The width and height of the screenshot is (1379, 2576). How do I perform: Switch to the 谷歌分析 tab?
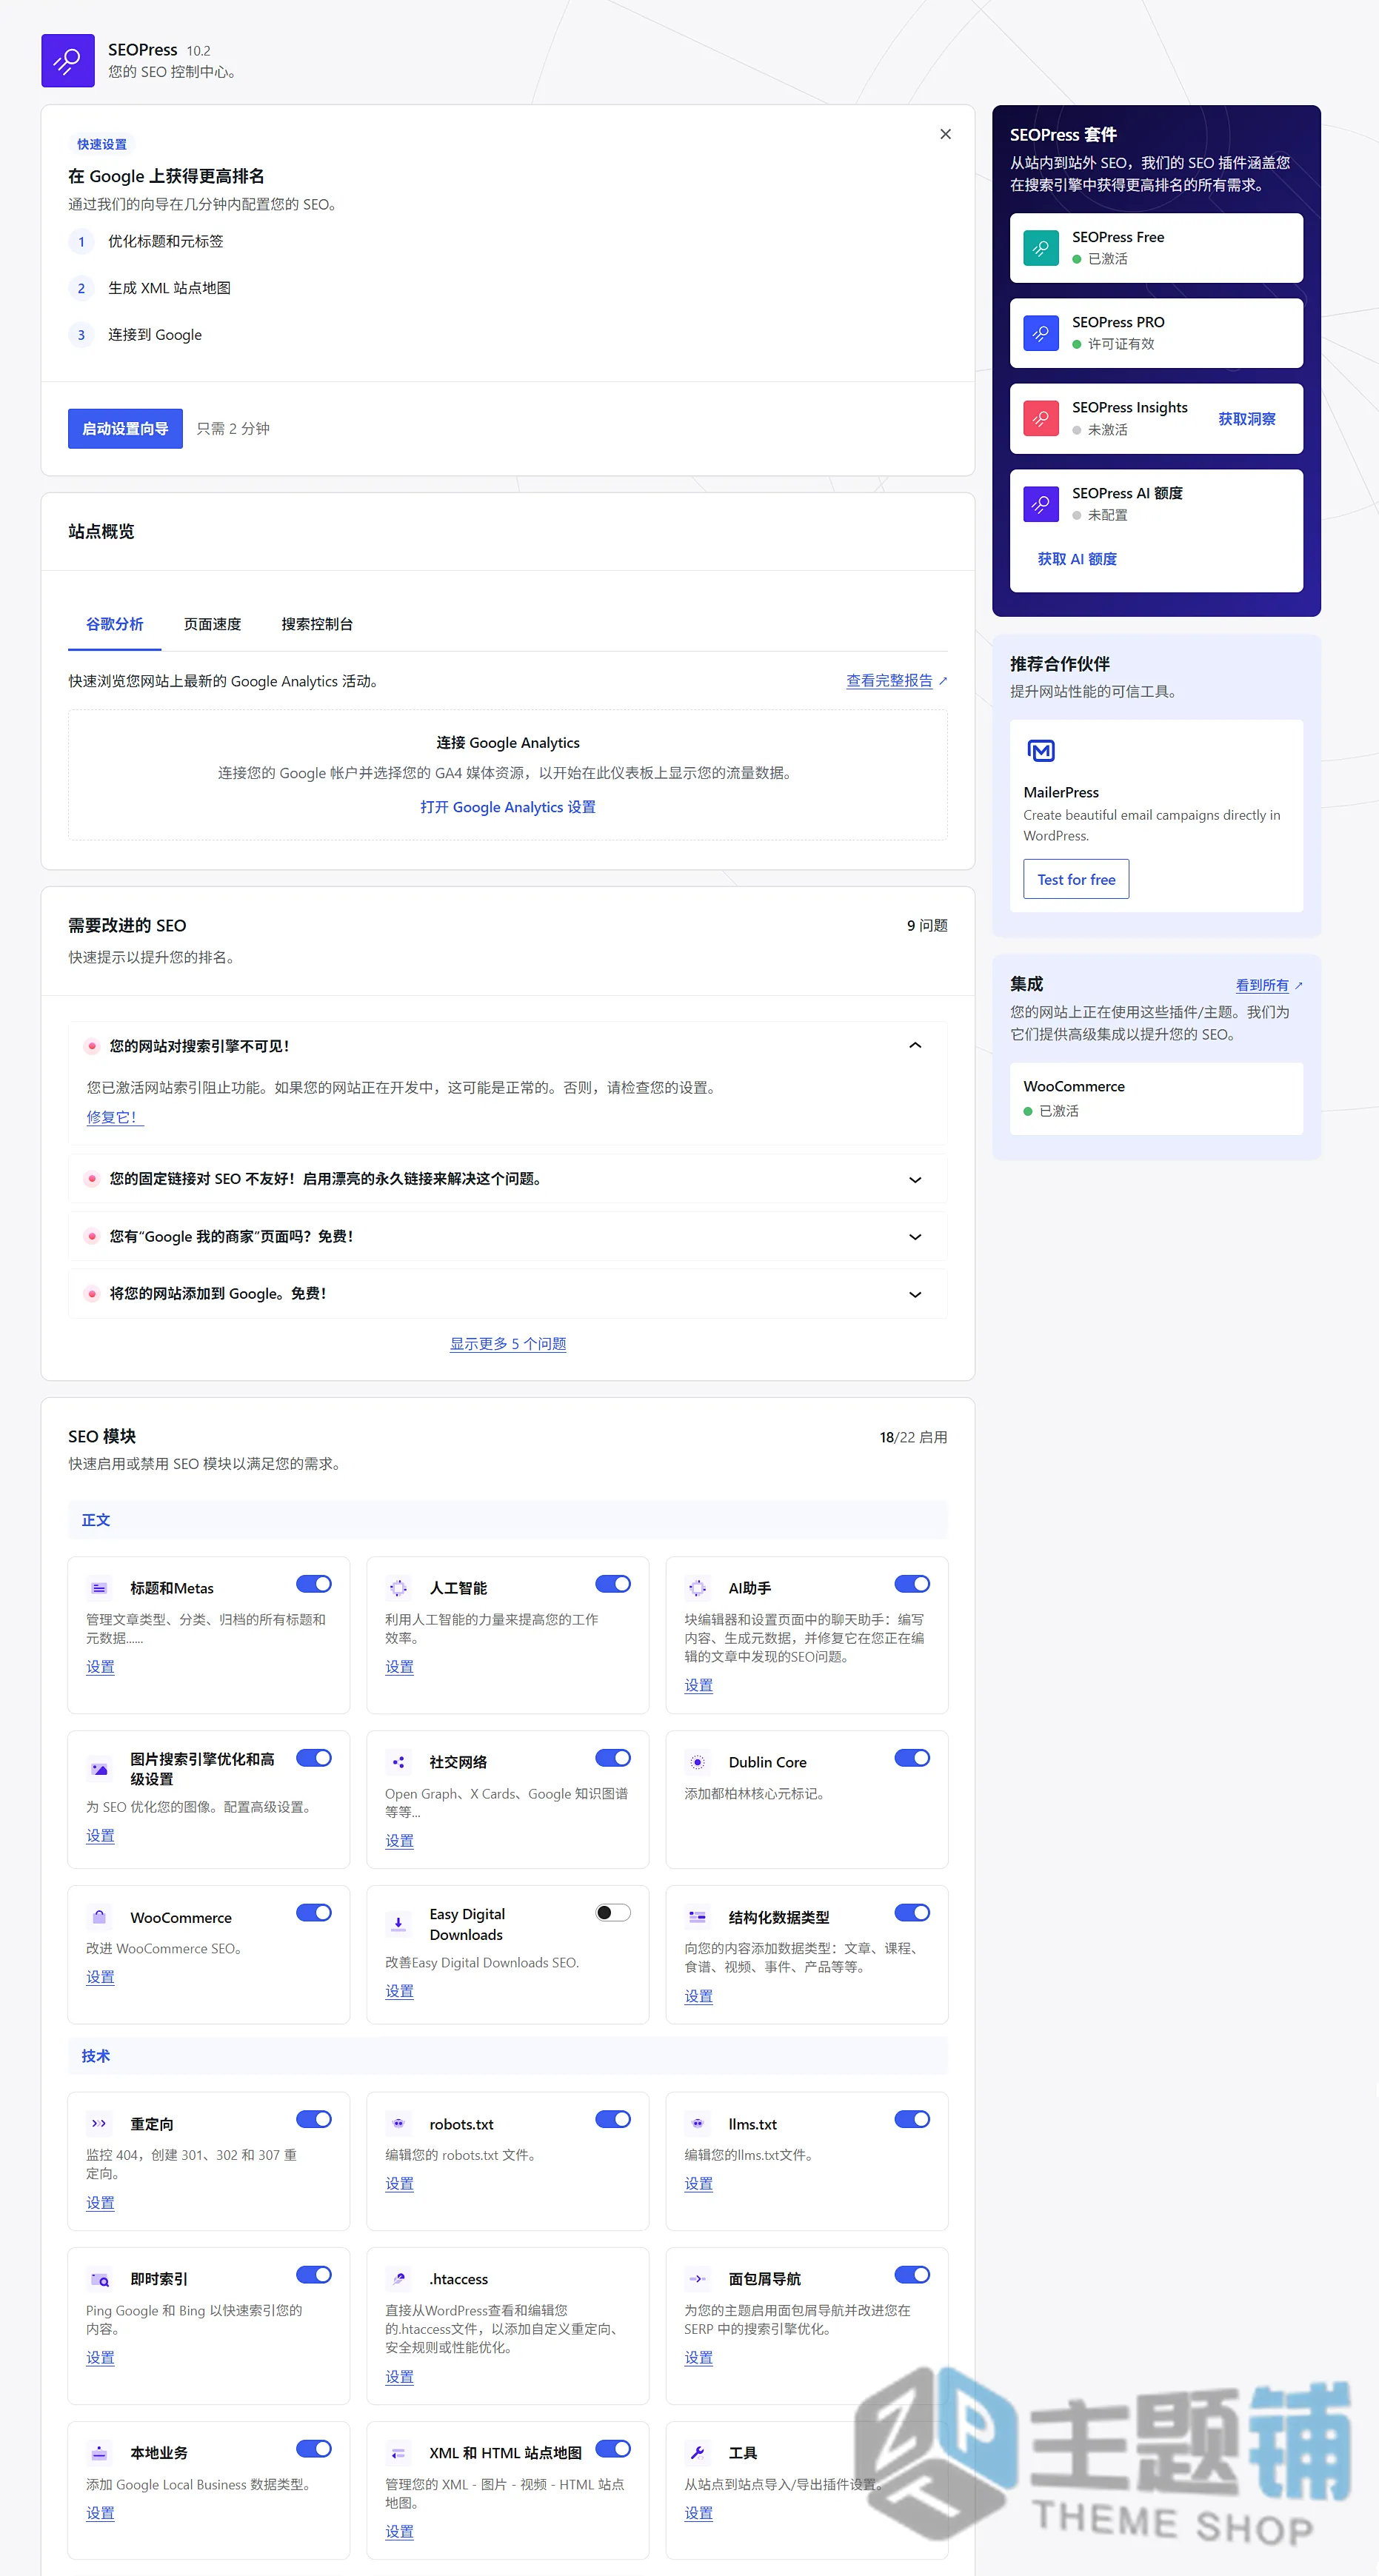pyautogui.click(x=115, y=624)
